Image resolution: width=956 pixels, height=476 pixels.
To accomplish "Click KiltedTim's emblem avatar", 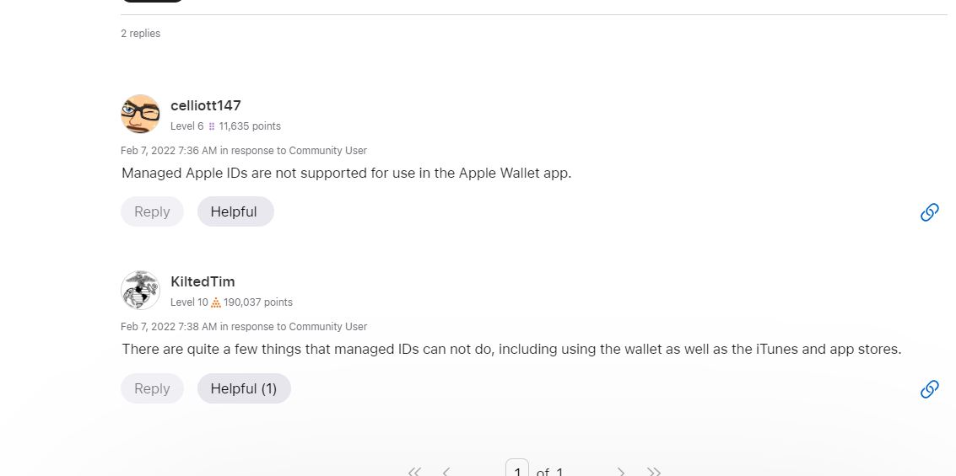I will tap(140, 290).
